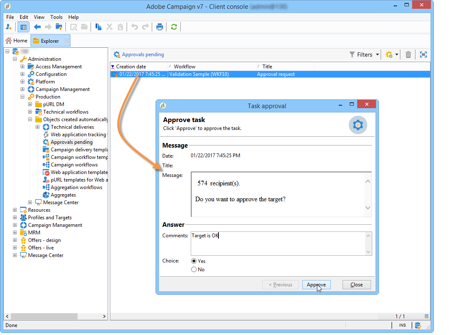
Task: Click the Approvals pending gear icon in header
Action: coord(117,55)
